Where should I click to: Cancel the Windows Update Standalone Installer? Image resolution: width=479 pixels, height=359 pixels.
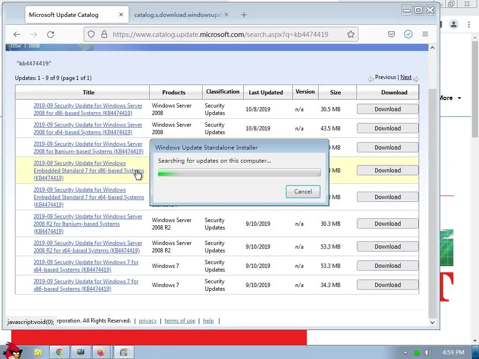point(303,191)
